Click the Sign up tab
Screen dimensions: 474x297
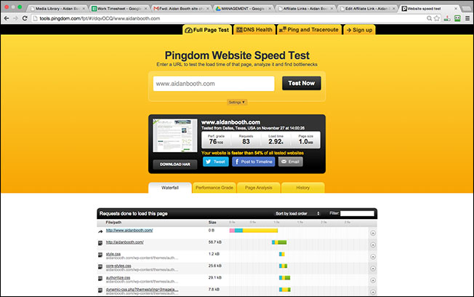(359, 30)
